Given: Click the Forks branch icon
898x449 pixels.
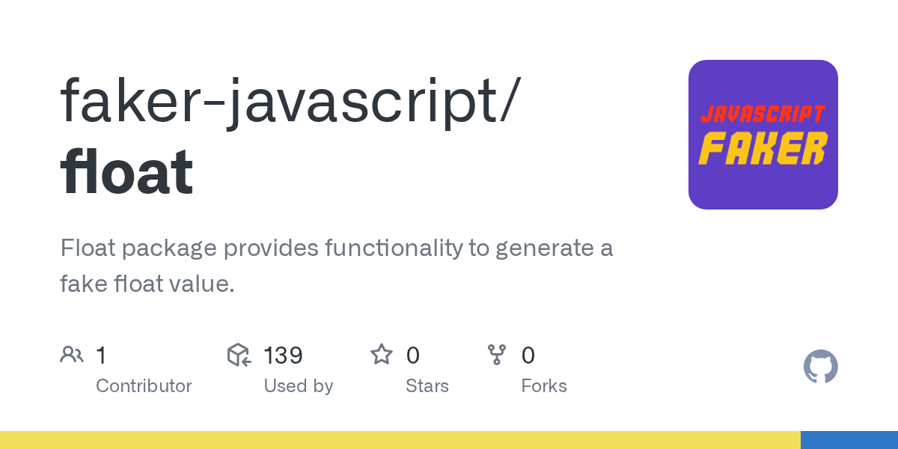Looking at the screenshot, I should [497, 355].
